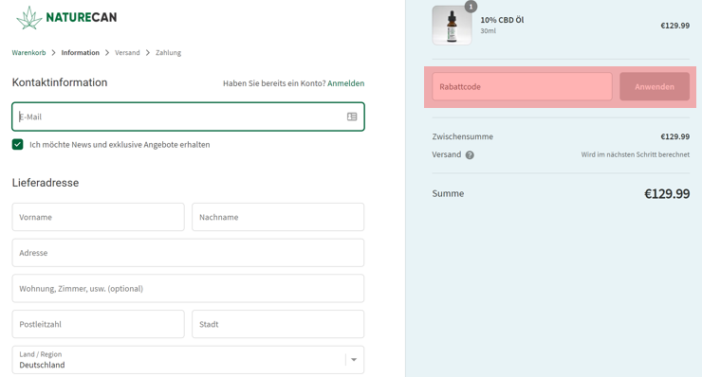Click the Anmelden link
The height and width of the screenshot is (377, 702).
pyautogui.click(x=345, y=83)
